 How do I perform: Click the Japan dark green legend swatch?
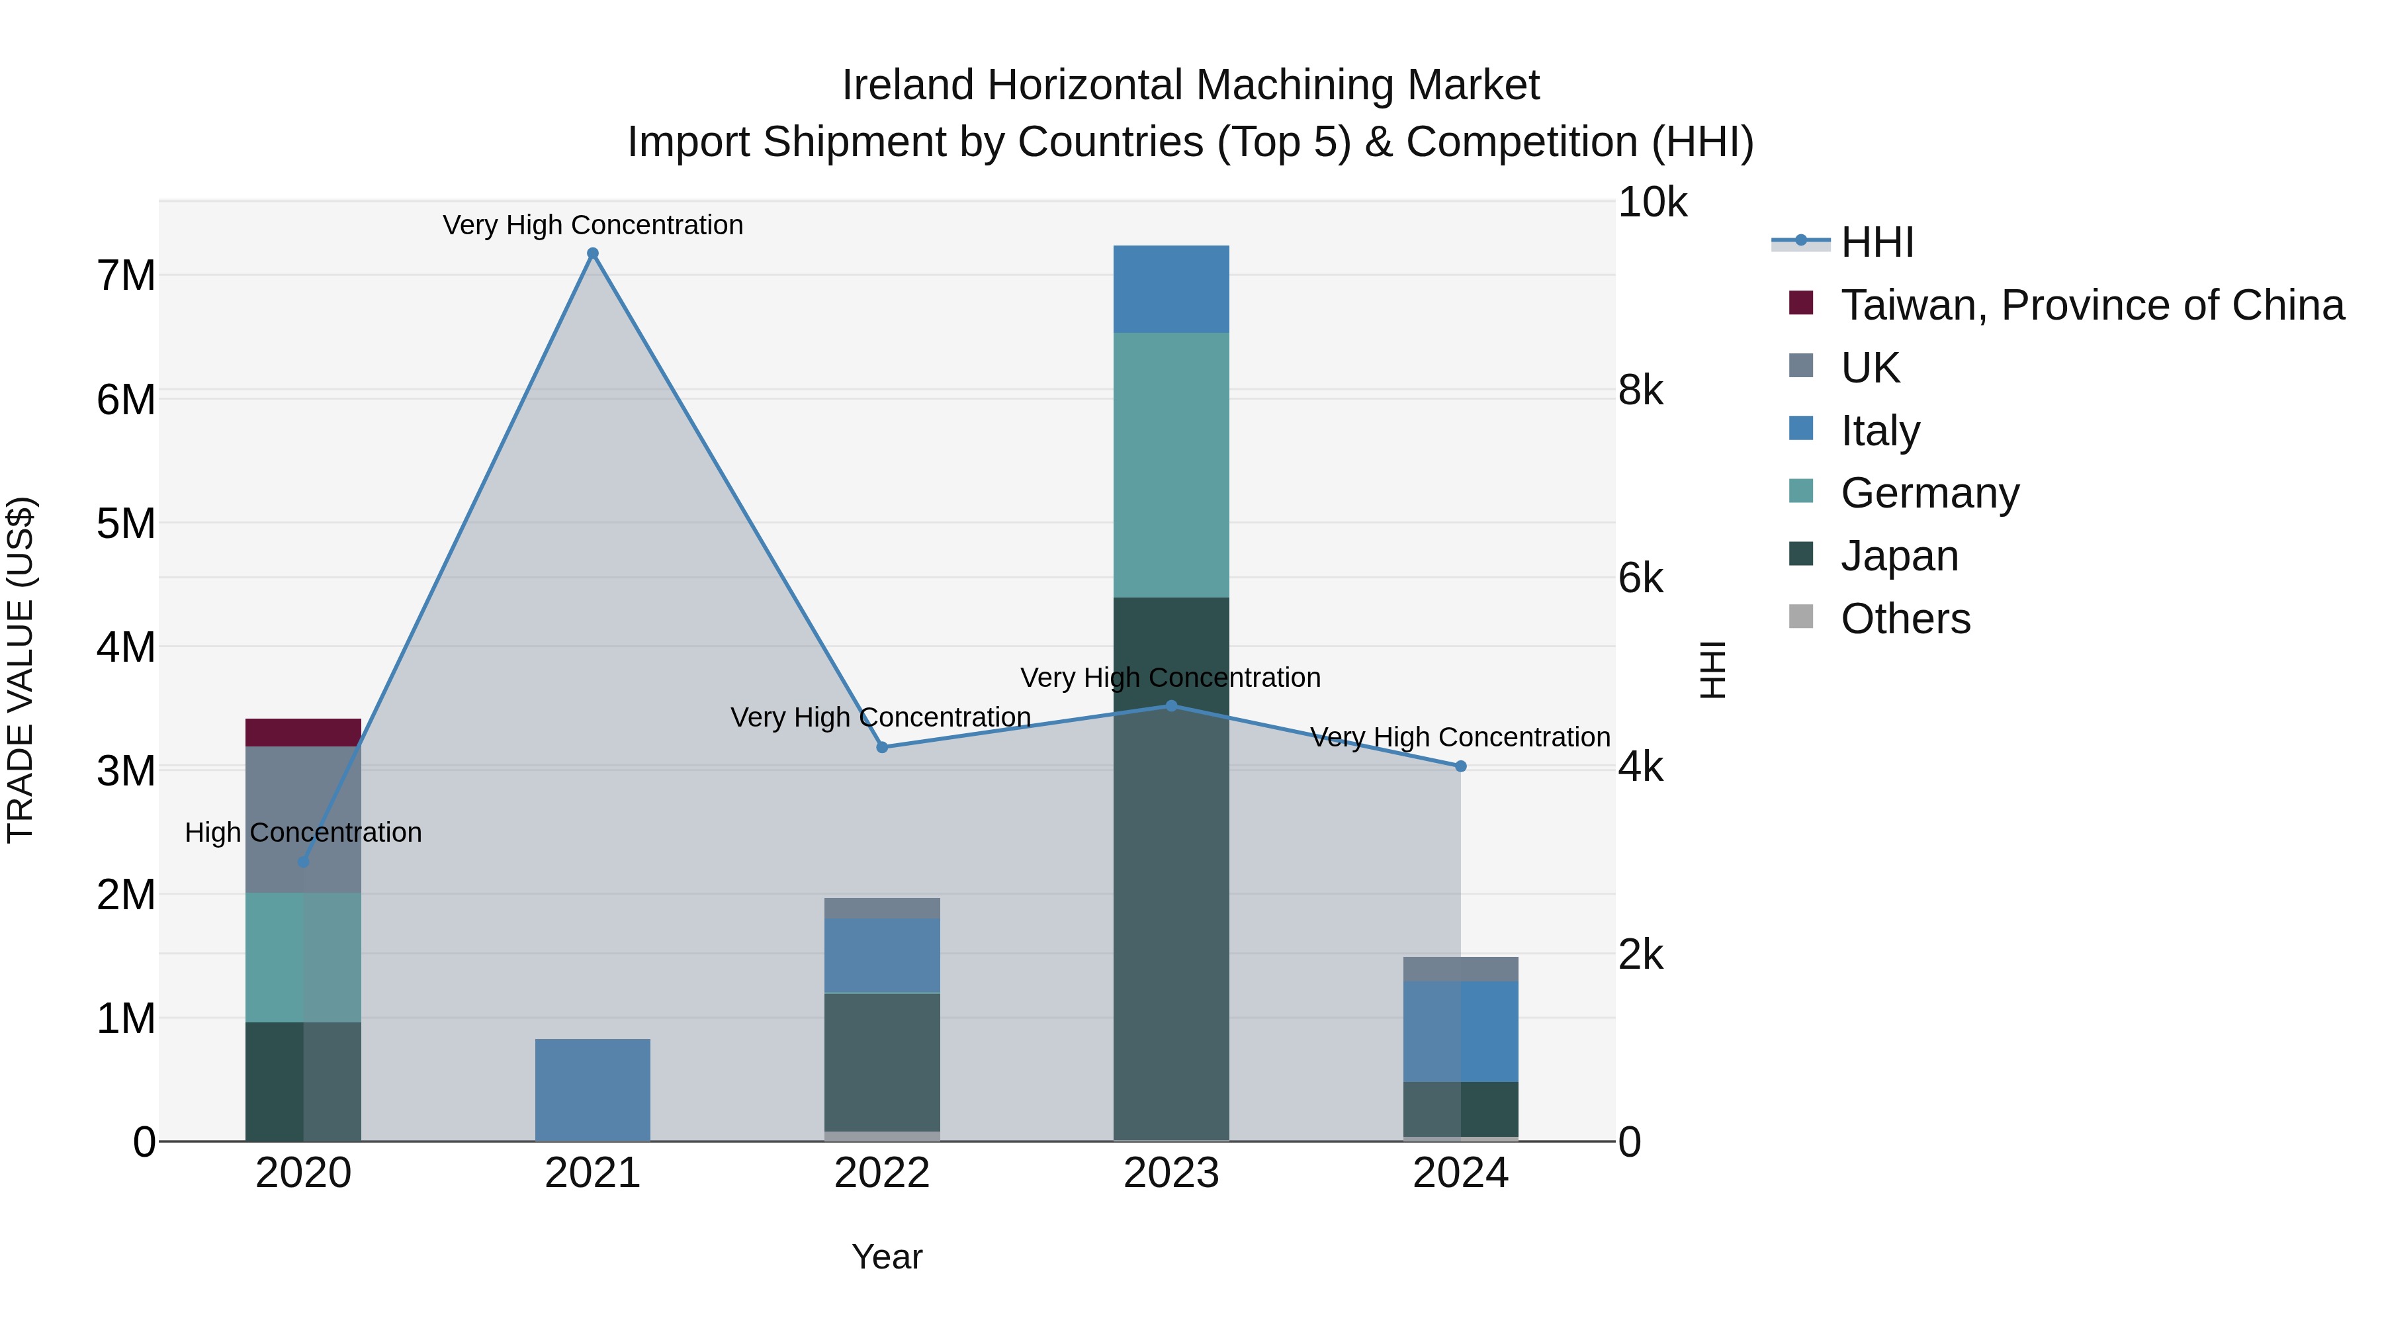tap(1800, 553)
